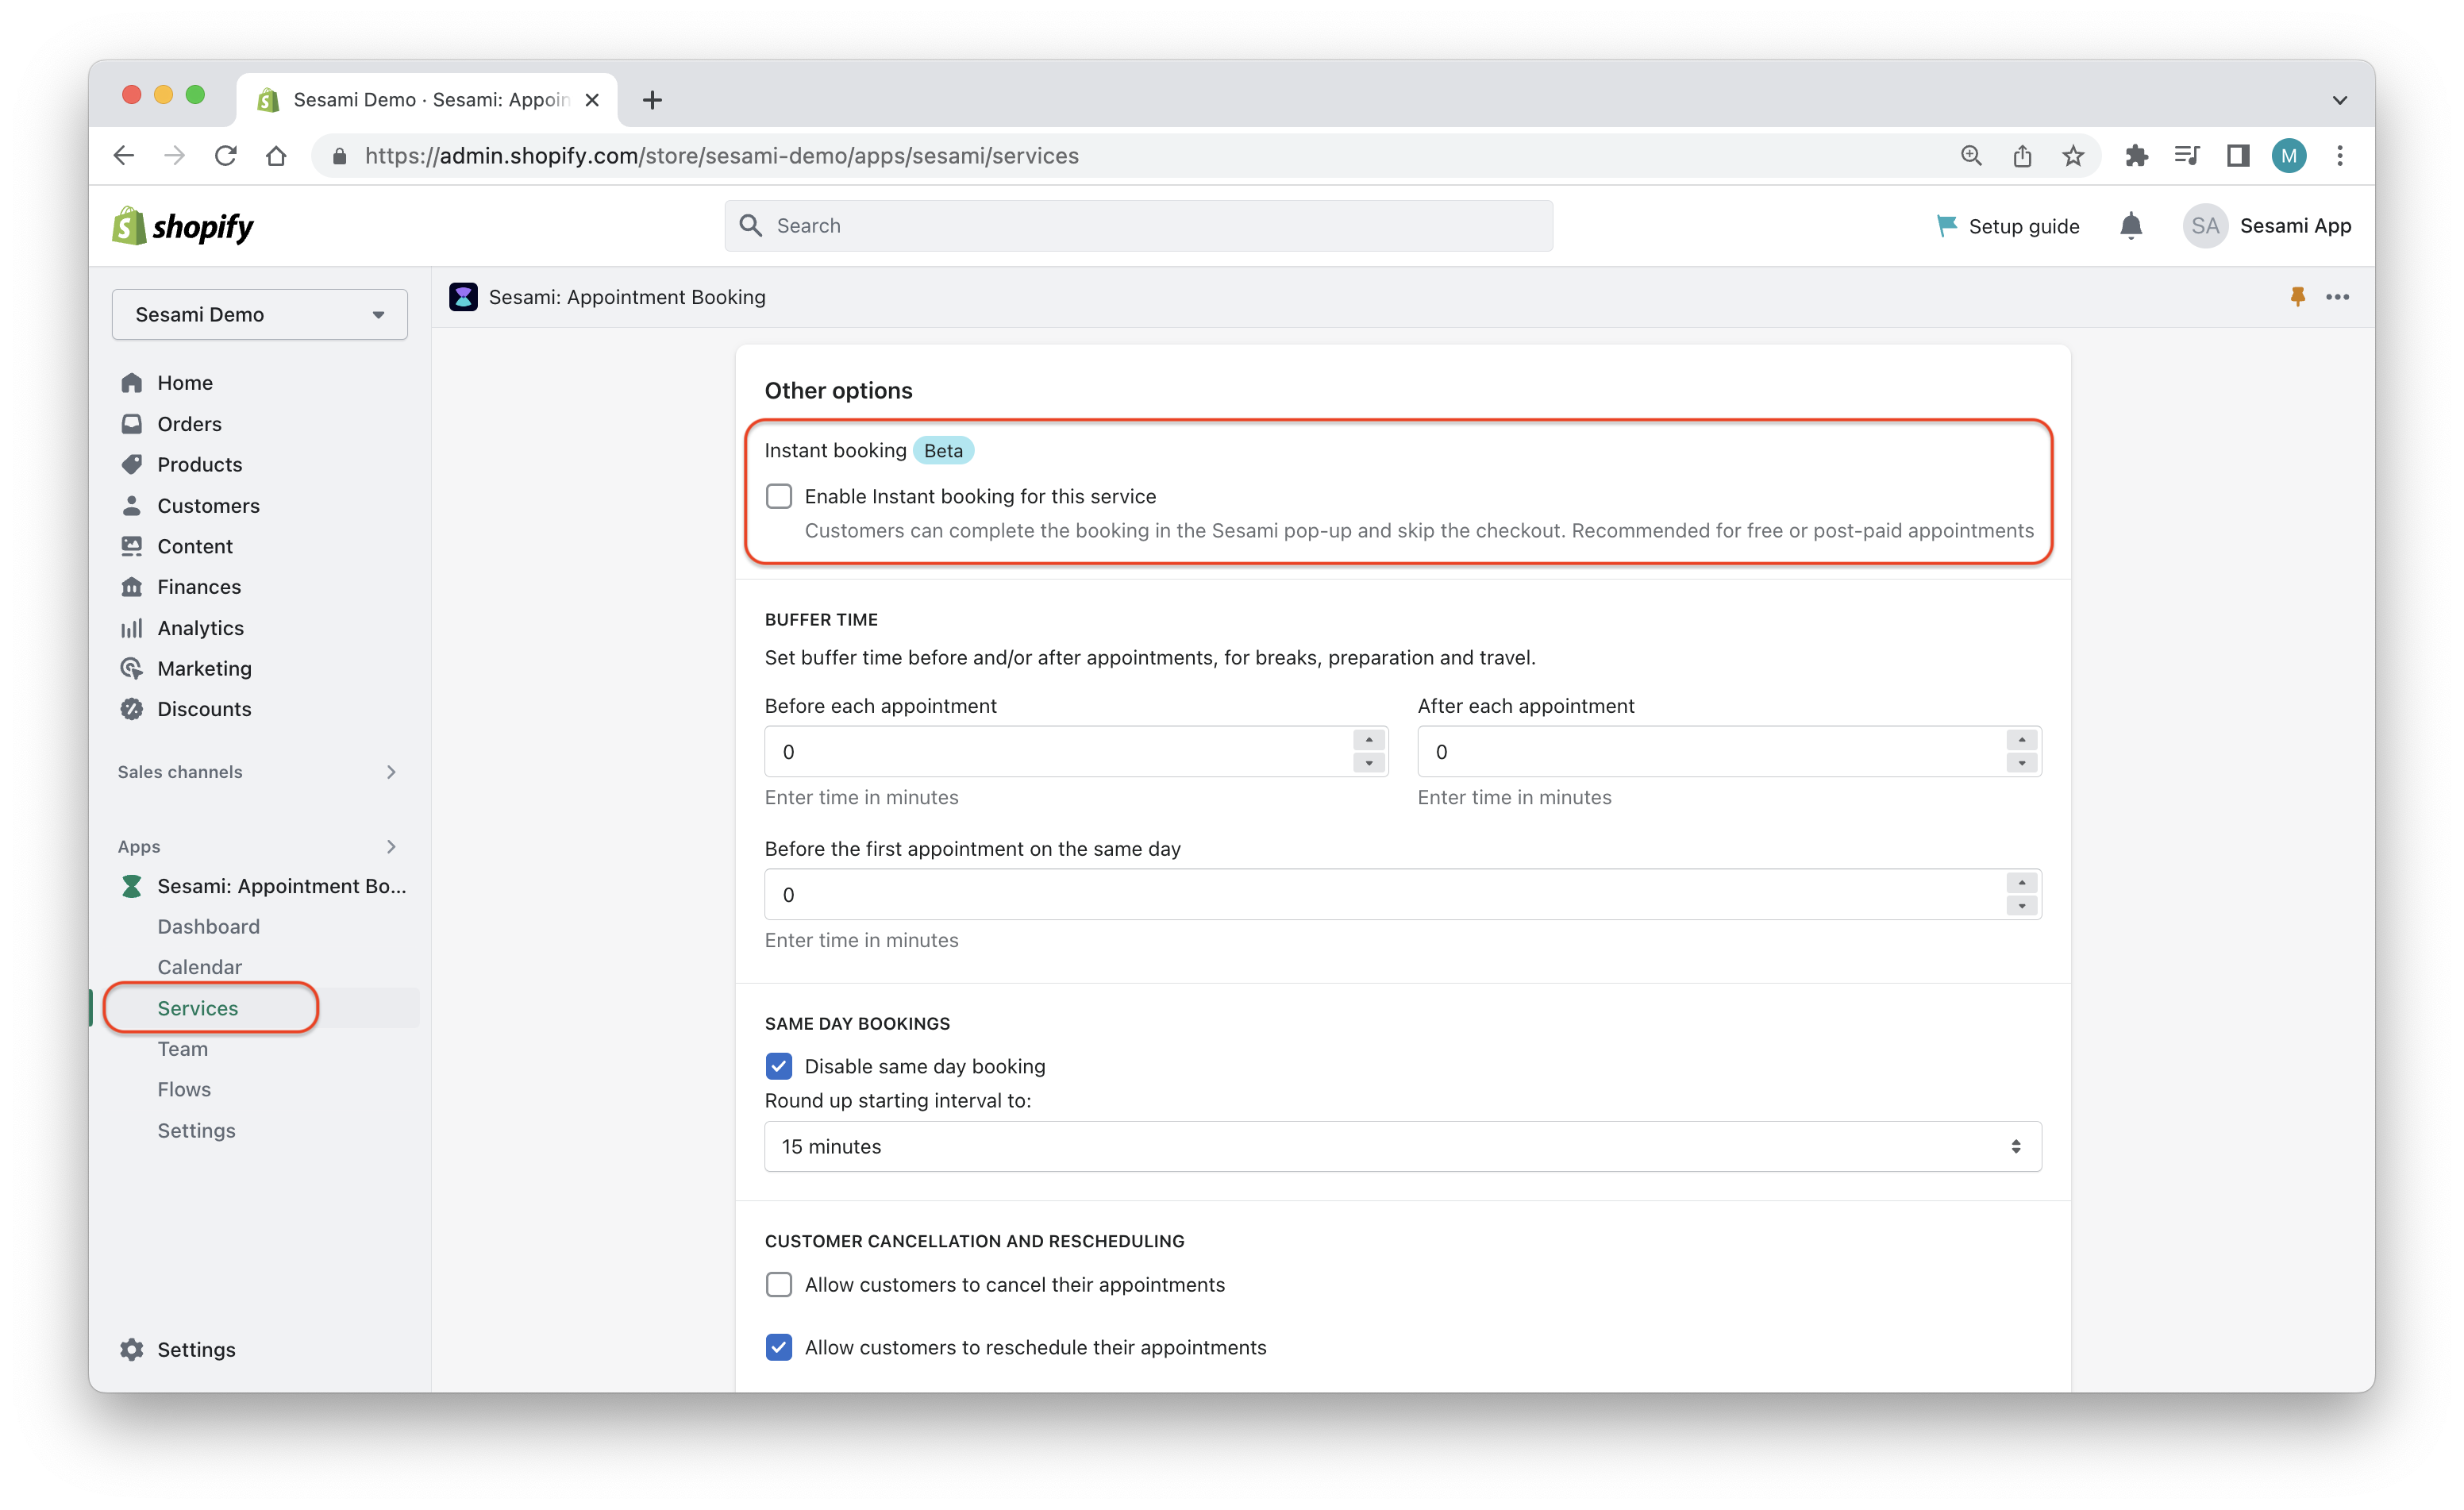Open Chrome three-dot menu
2464x1510 pixels.
pyautogui.click(x=2340, y=155)
